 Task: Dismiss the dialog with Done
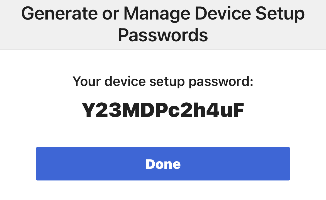coord(163,164)
